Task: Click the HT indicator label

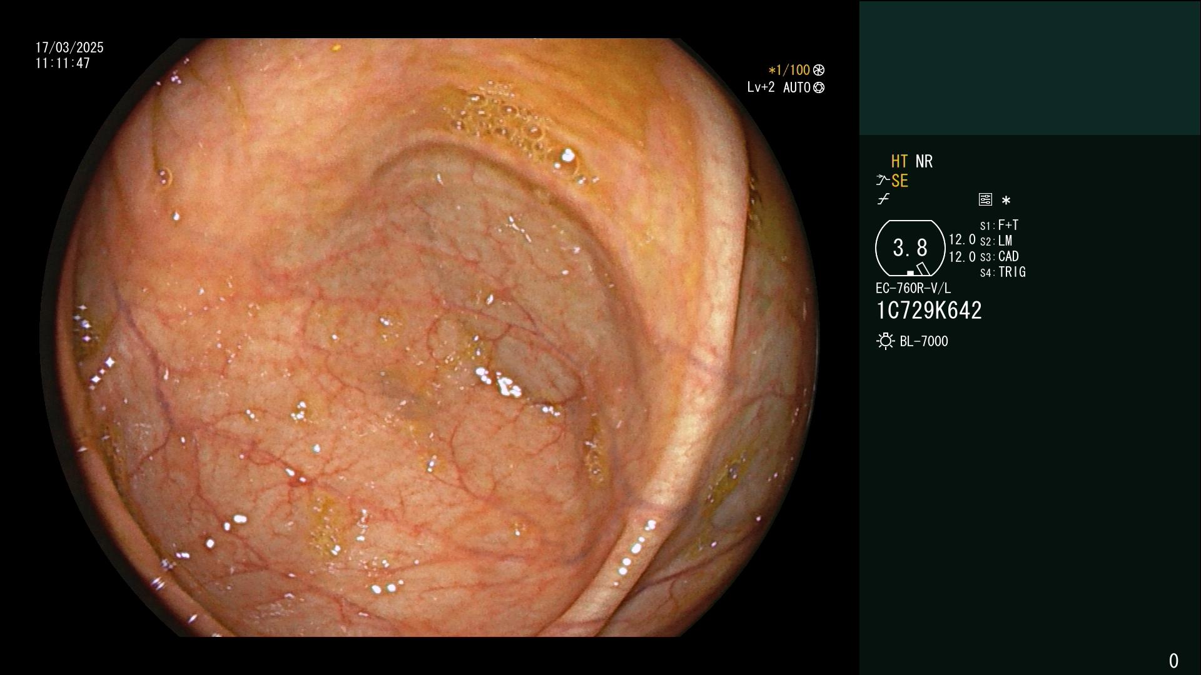Action: click(x=899, y=161)
